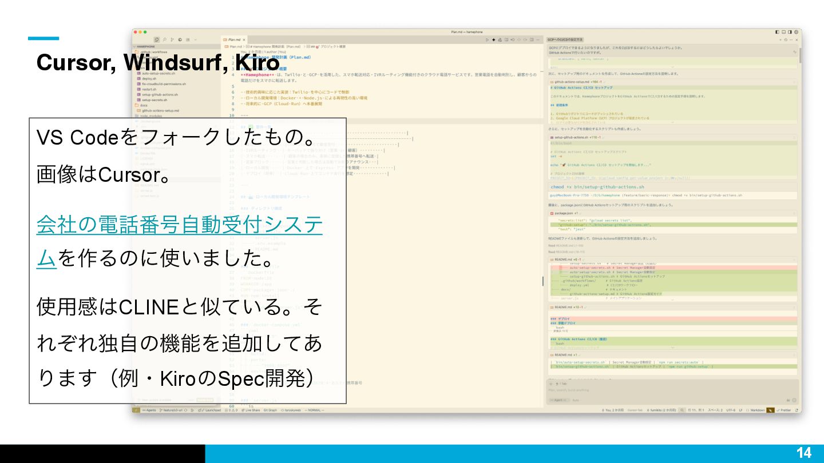
Task: Open the Source Control icon in the sidebar toolbar
Action: (172, 39)
